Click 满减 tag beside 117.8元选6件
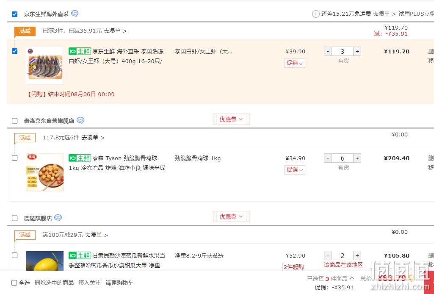The image size is (434, 294). point(25,138)
